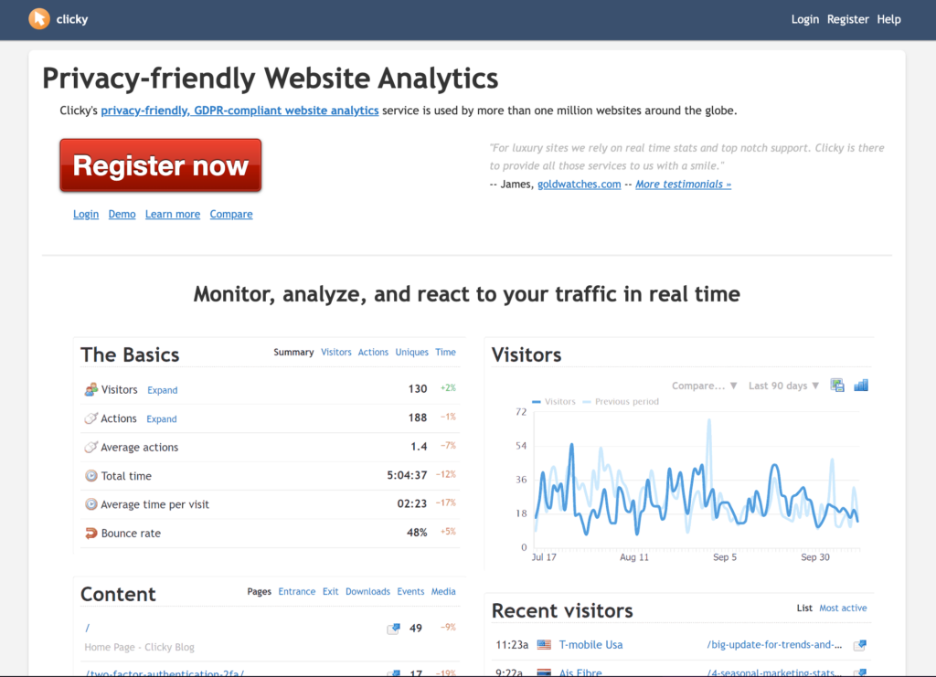Open the Compare... dropdown
936x677 pixels.
705,386
